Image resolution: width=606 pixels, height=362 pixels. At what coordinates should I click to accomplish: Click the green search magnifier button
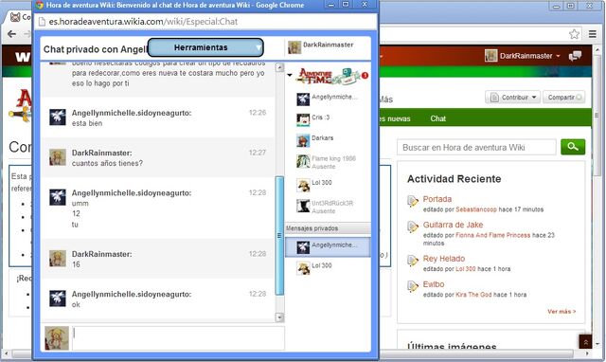pyautogui.click(x=573, y=147)
